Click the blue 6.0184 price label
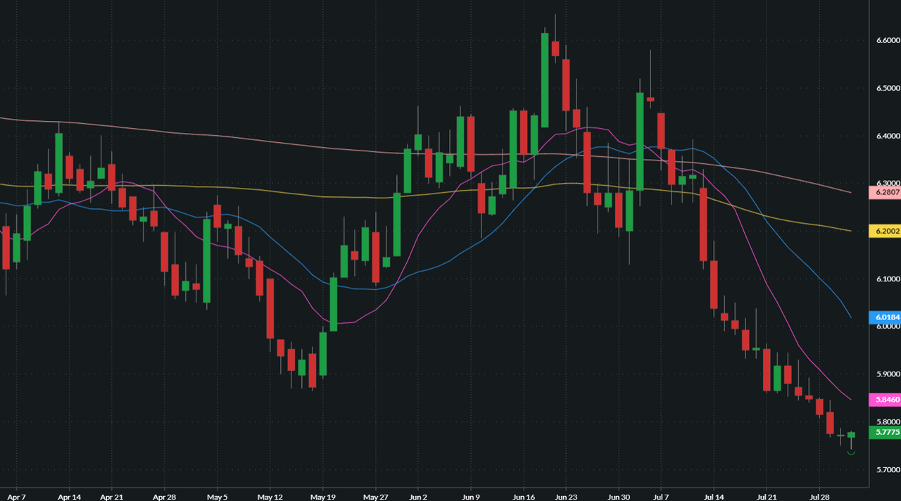 [885, 317]
